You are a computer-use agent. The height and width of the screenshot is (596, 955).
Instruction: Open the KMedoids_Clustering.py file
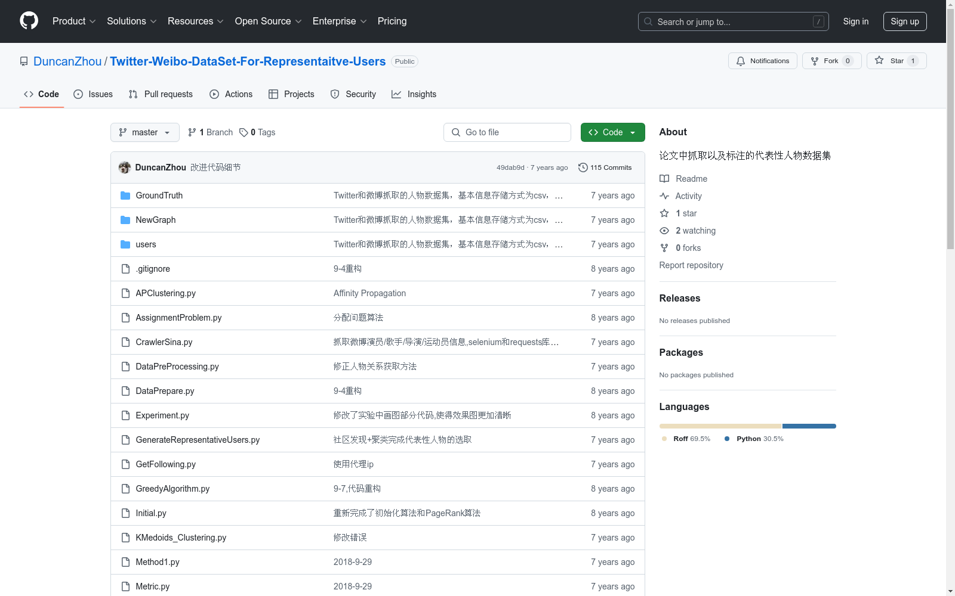181,538
